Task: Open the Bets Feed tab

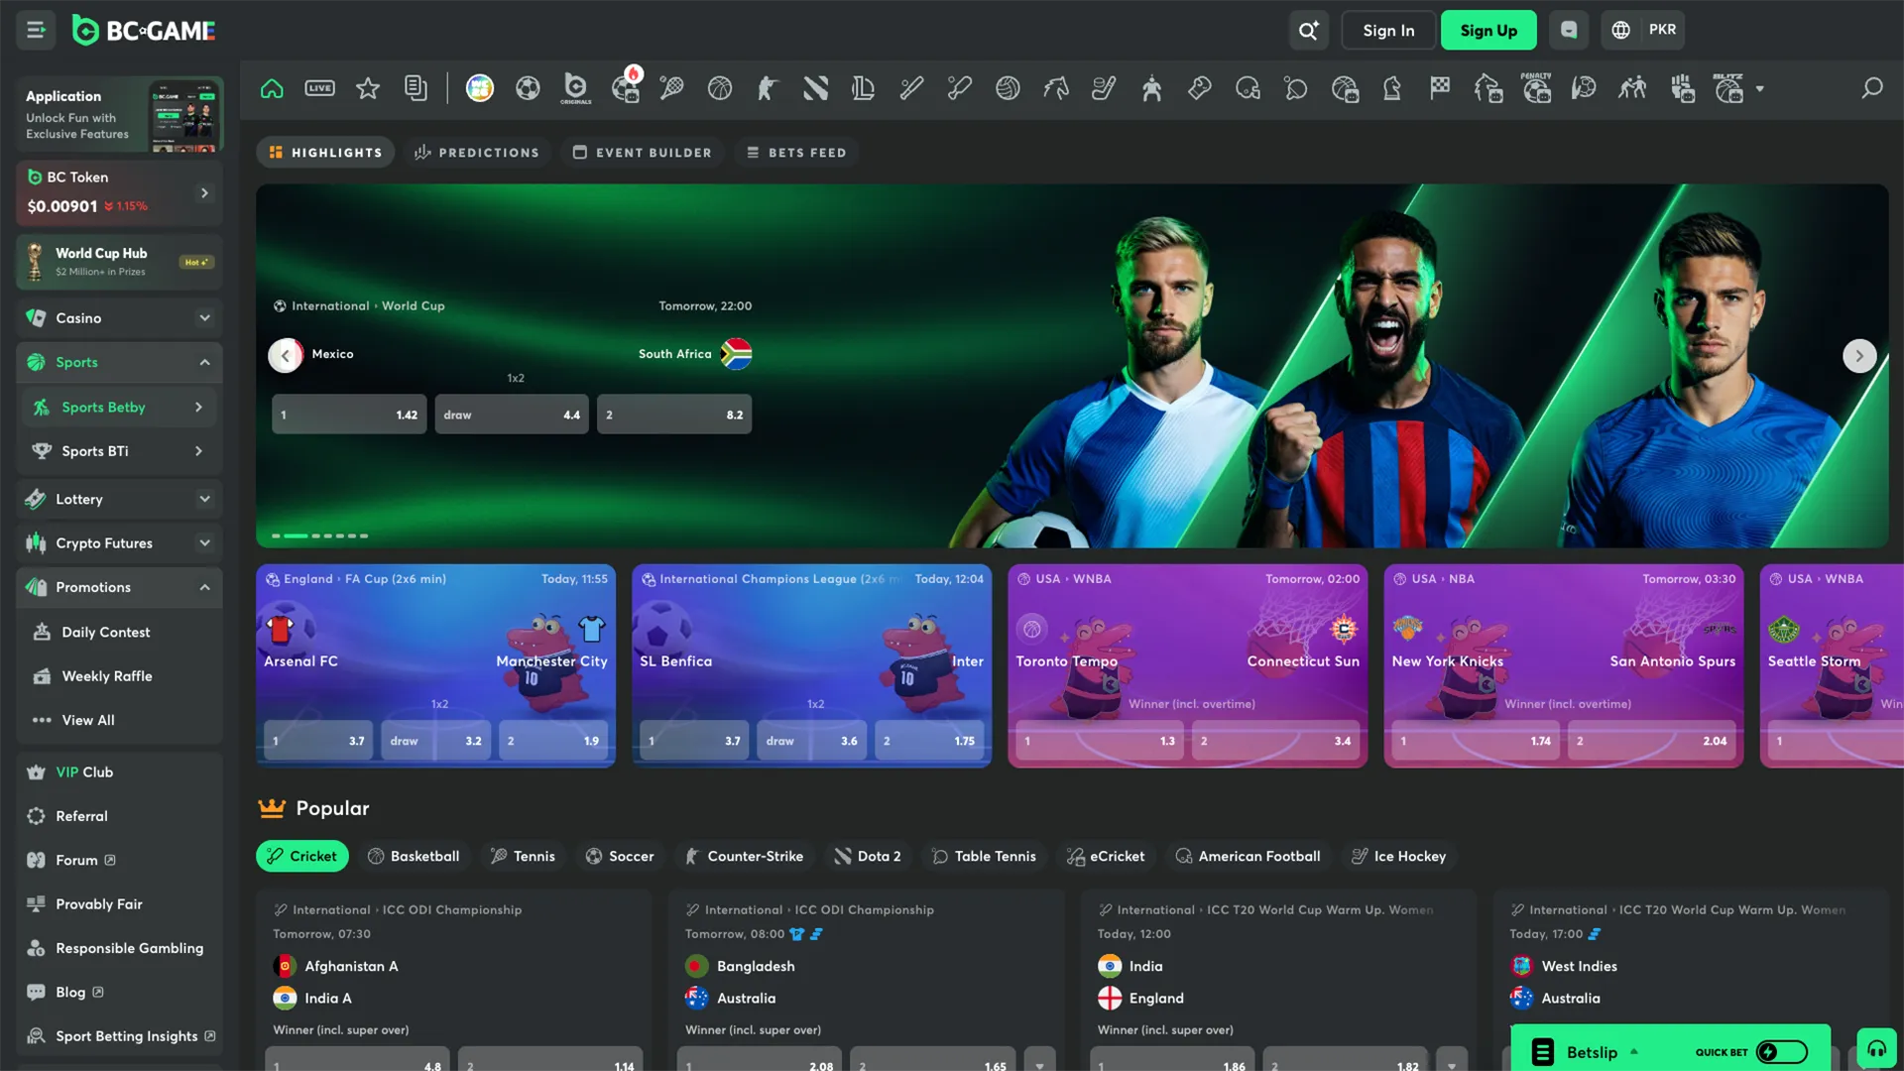Action: (x=796, y=153)
